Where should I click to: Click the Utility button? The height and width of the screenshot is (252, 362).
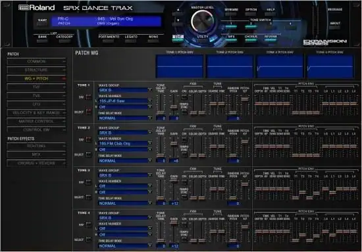tap(203, 41)
